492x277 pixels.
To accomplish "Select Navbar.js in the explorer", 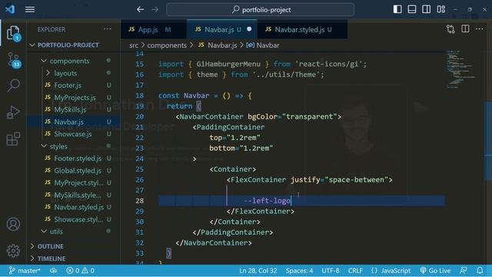I will (x=74, y=122).
